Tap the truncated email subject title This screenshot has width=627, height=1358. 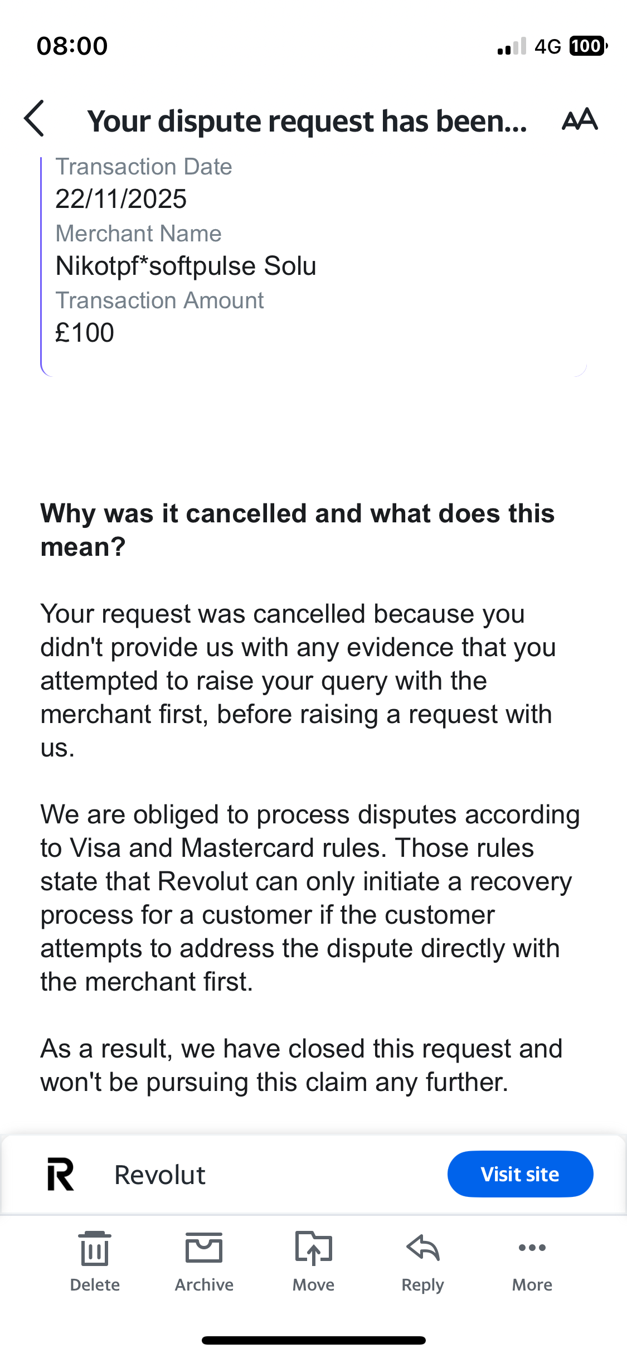pyautogui.click(x=307, y=121)
